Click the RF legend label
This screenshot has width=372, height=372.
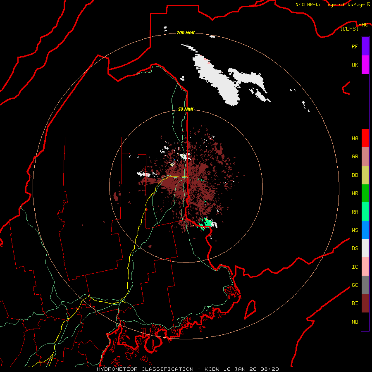click(355, 46)
